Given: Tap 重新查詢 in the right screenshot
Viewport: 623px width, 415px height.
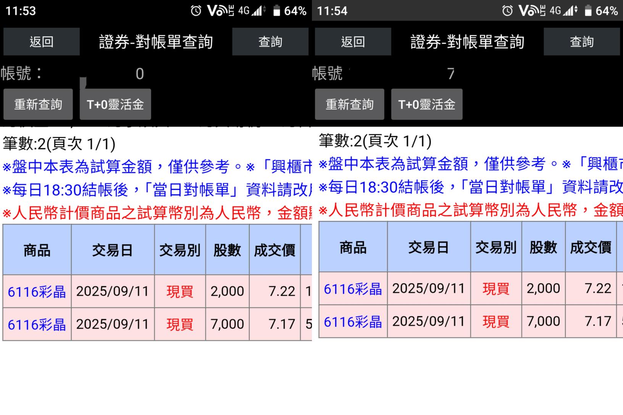Looking at the screenshot, I should [350, 104].
